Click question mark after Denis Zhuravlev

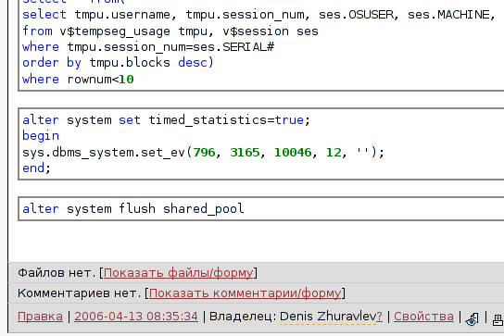(379, 317)
